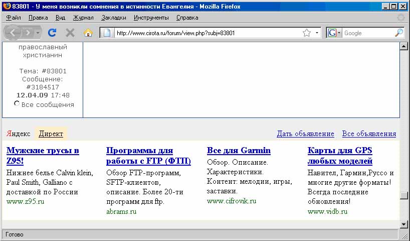The width and height of the screenshot is (410, 241).
Task: Click the page identity icon in address bar
Action: coord(107,33)
